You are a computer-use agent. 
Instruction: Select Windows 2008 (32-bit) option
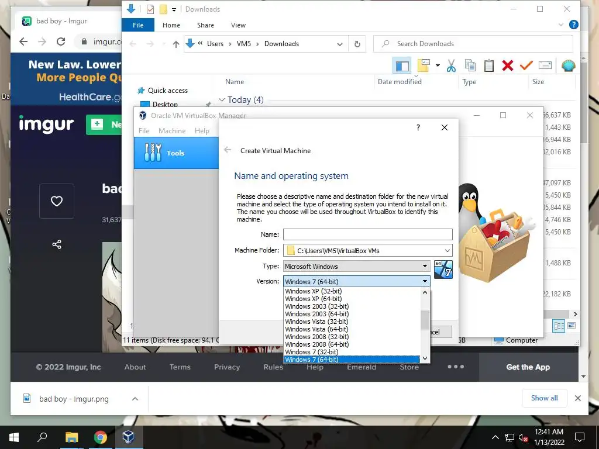[316, 337]
